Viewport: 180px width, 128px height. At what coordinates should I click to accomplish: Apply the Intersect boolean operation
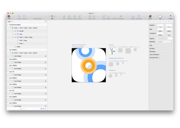(114, 16)
